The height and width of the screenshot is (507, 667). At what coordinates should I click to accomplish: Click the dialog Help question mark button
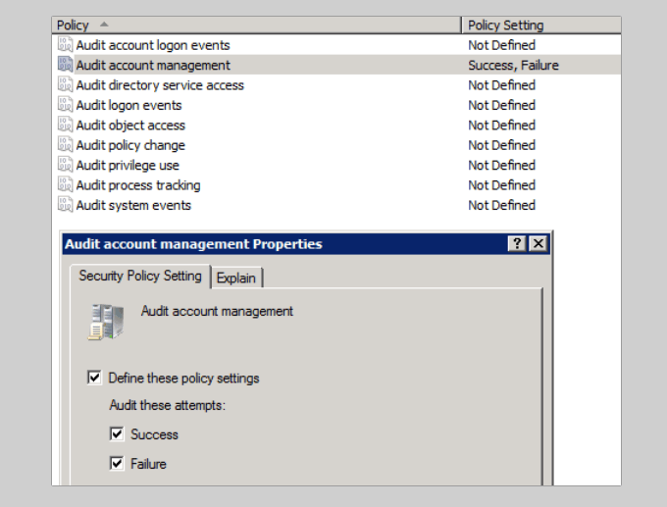click(x=517, y=244)
